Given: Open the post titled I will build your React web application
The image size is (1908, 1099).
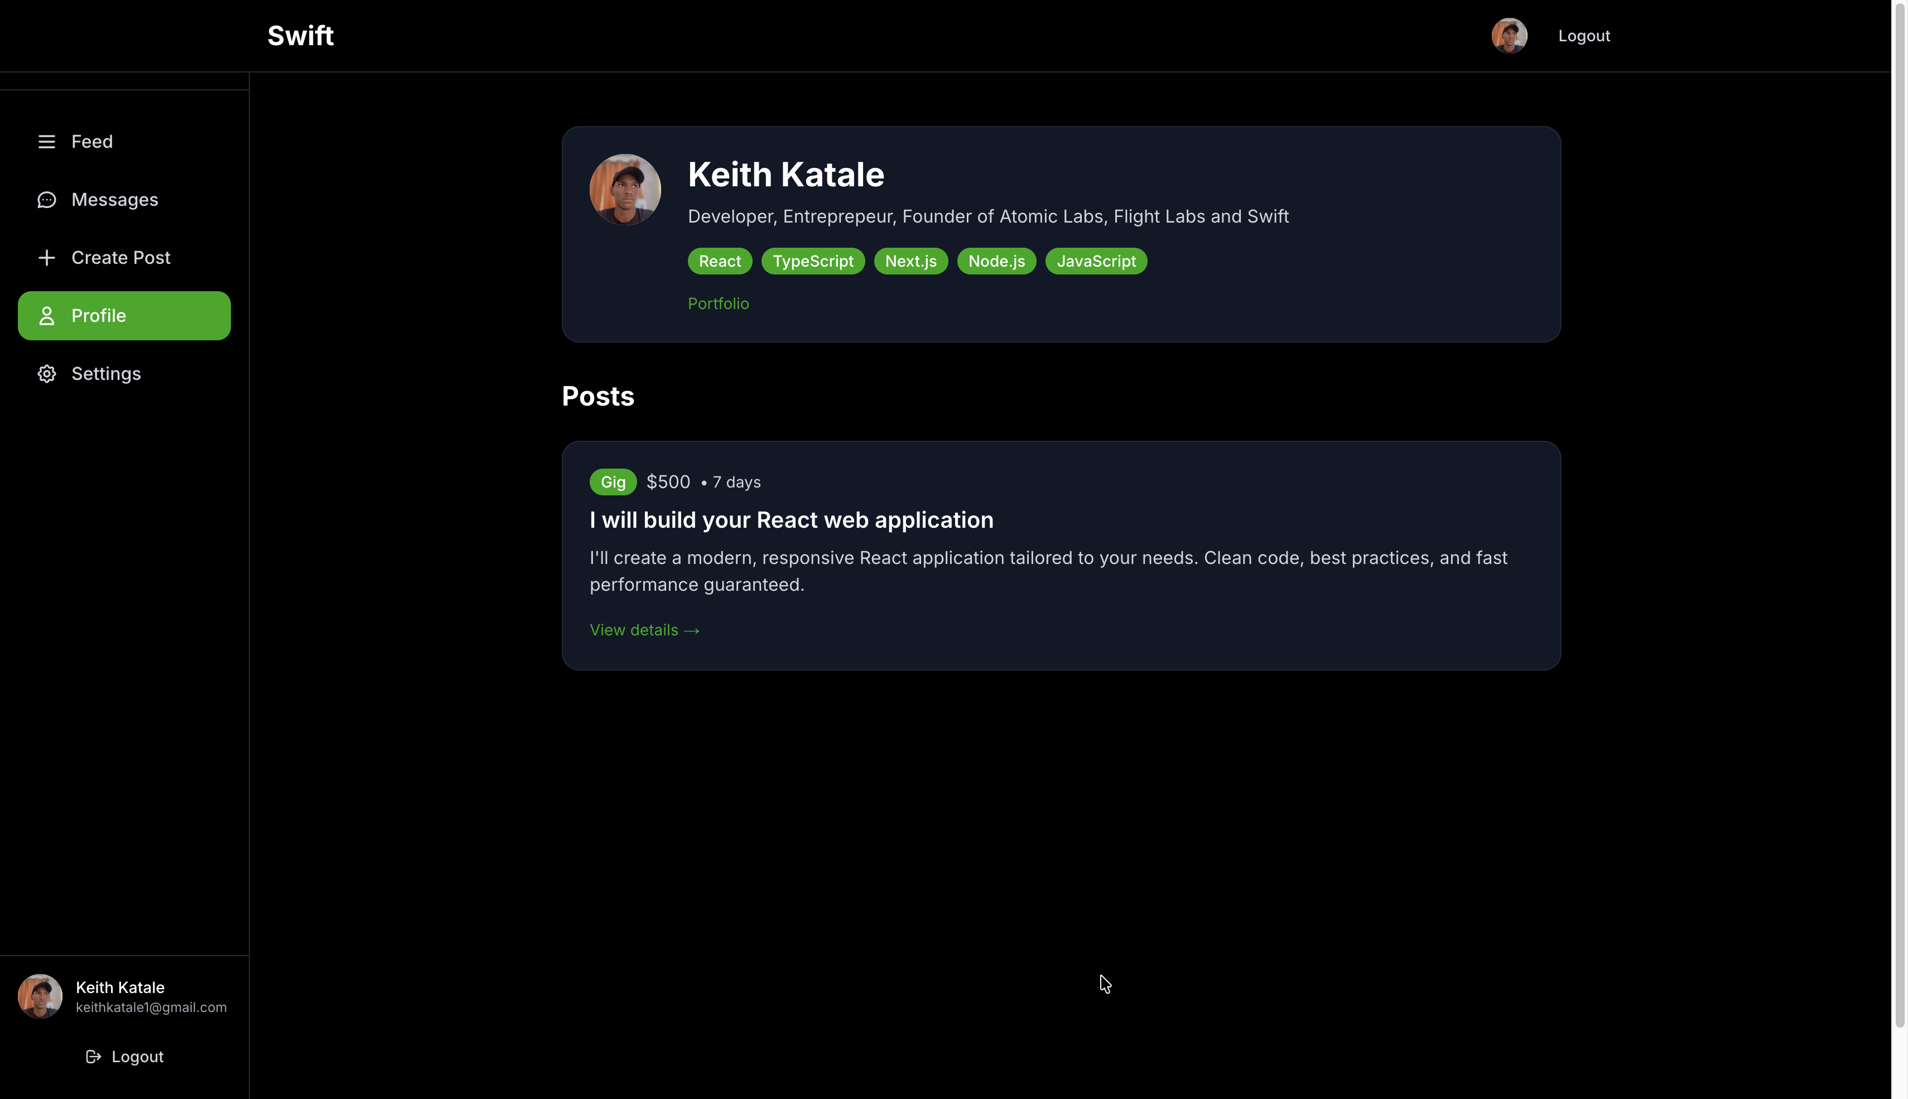Looking at the screenshot, I should click(x=791, y=519).
